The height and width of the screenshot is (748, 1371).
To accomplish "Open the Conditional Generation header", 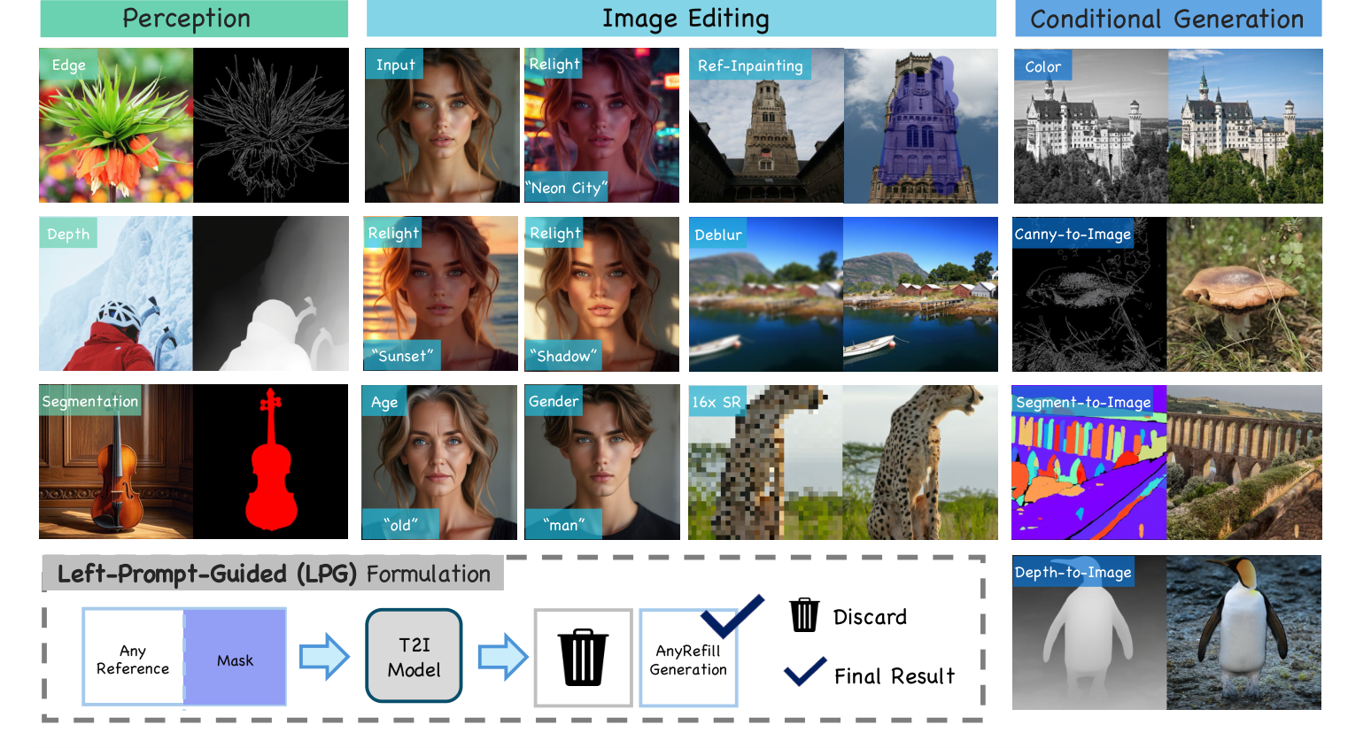I will click(1167, 19).
